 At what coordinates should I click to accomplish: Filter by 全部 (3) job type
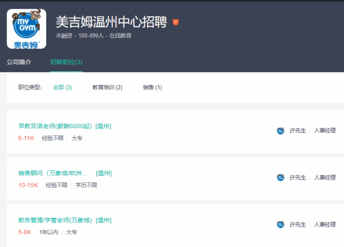63,87
